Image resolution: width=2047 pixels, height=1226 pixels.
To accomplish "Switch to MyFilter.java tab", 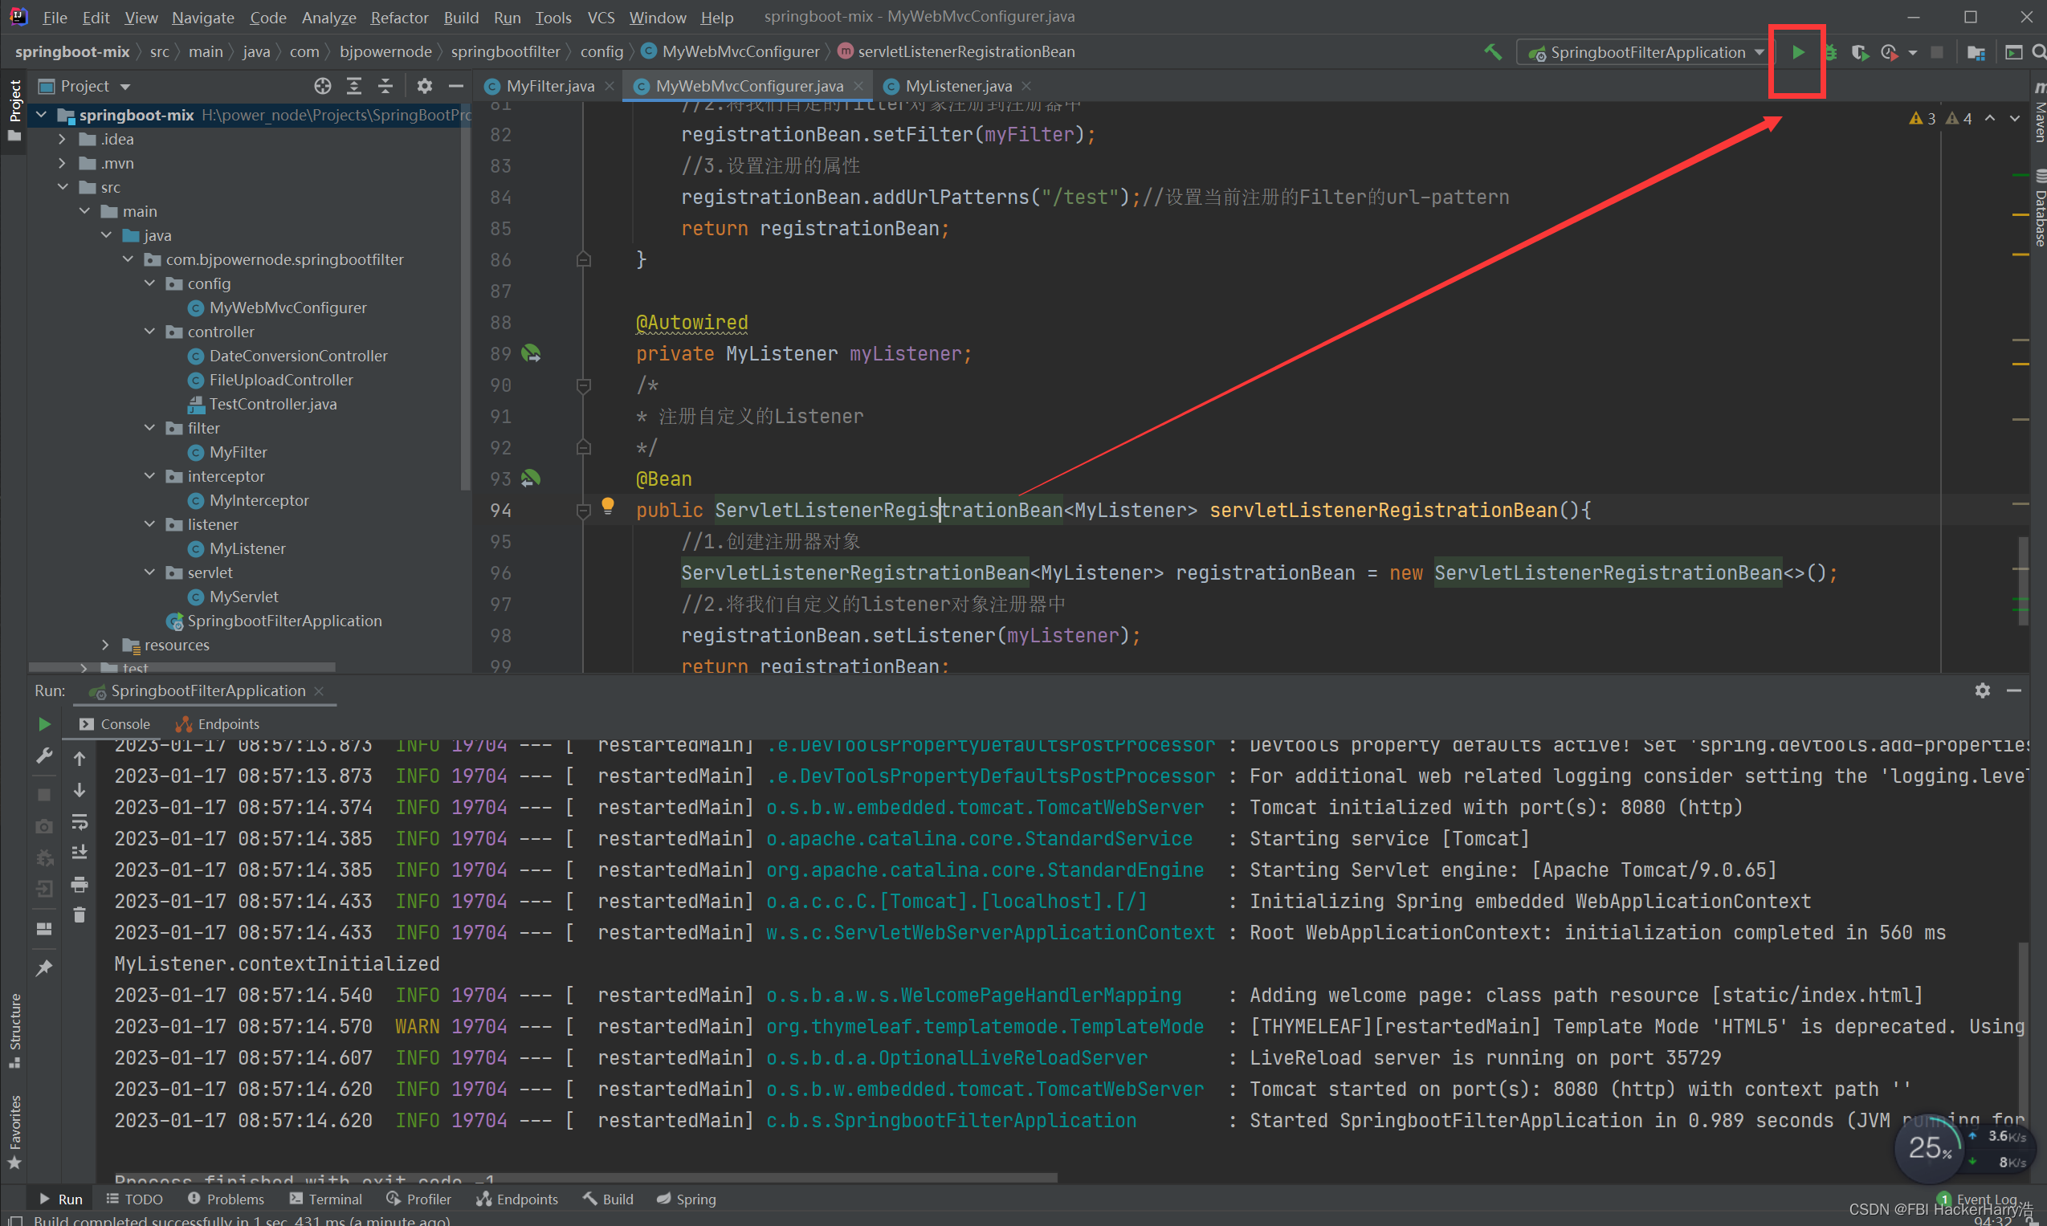I will 550,86.
